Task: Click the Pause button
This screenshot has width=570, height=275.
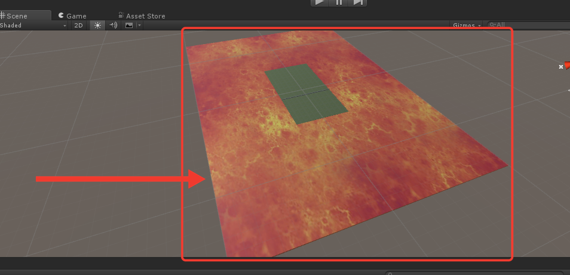Action: 339,2
